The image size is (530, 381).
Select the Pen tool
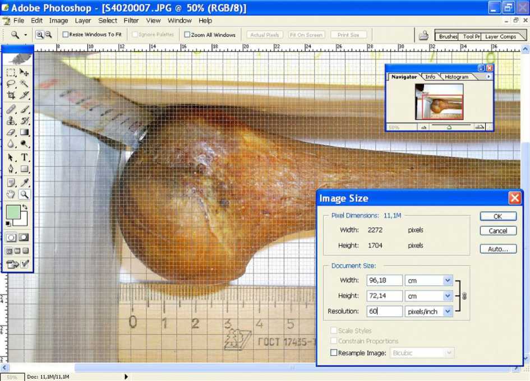[x=11, y=169]
